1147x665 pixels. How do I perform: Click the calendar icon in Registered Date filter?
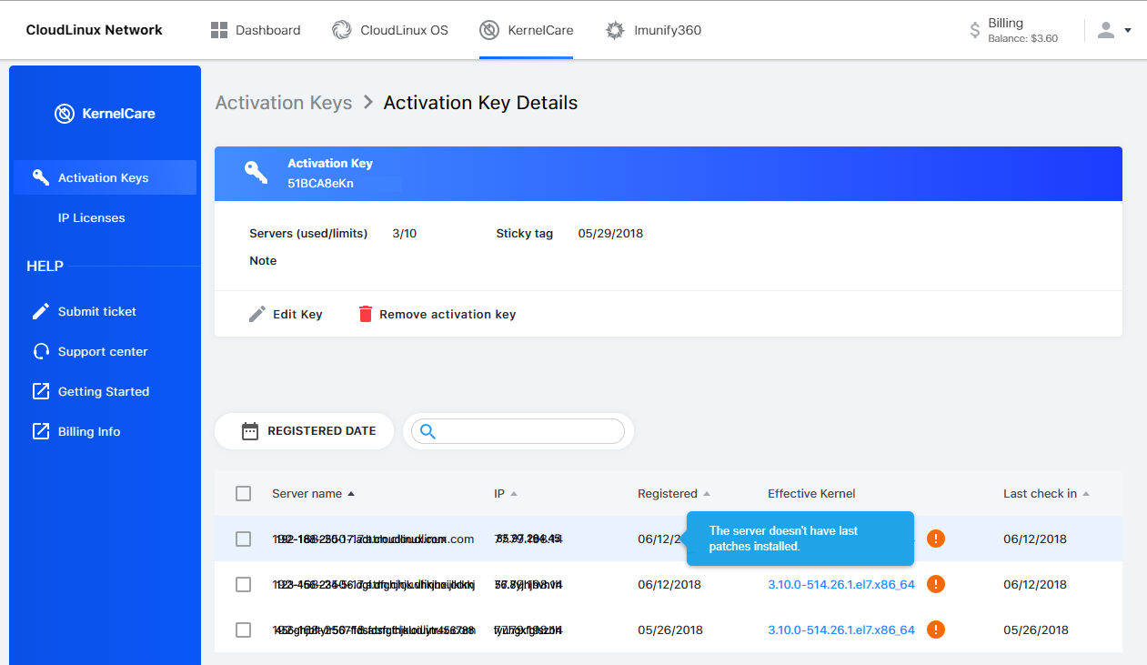pyautogui.click(x=250, y=431)
